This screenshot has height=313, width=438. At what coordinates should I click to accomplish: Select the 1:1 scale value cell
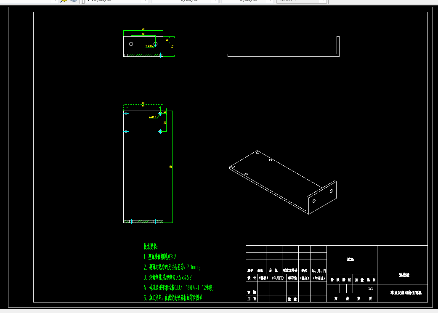[x=370, y=289]
